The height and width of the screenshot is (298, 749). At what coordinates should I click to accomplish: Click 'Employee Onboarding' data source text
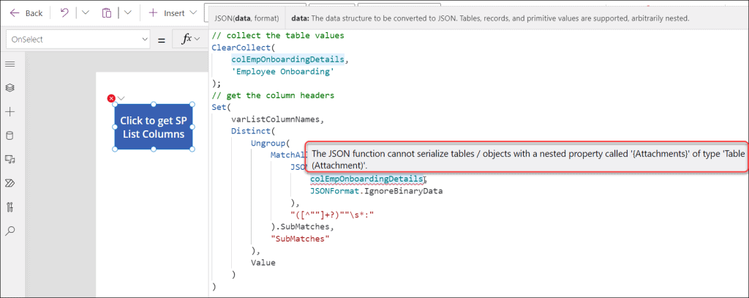(x=282, y=72)
